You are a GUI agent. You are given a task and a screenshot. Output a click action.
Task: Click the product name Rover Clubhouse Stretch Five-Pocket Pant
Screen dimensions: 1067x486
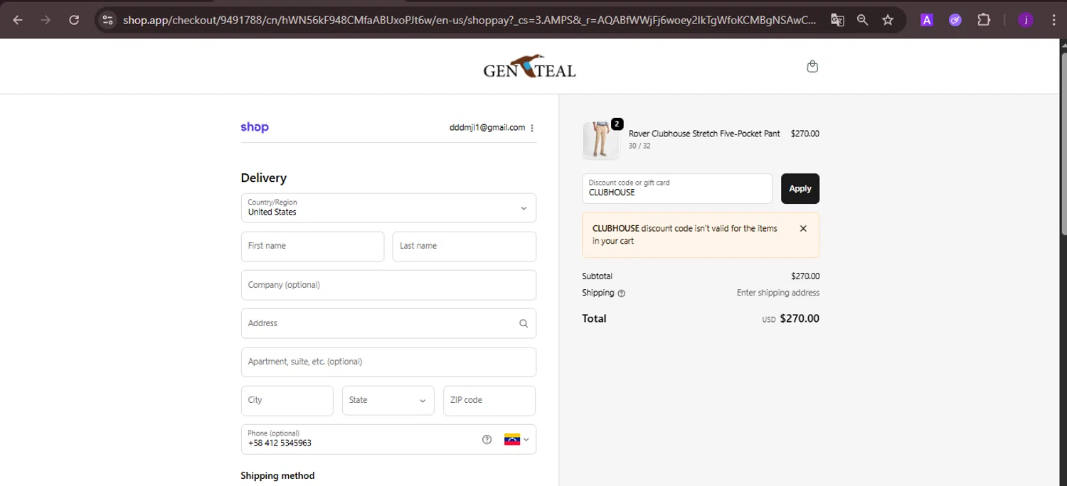(x=704, y=134)
